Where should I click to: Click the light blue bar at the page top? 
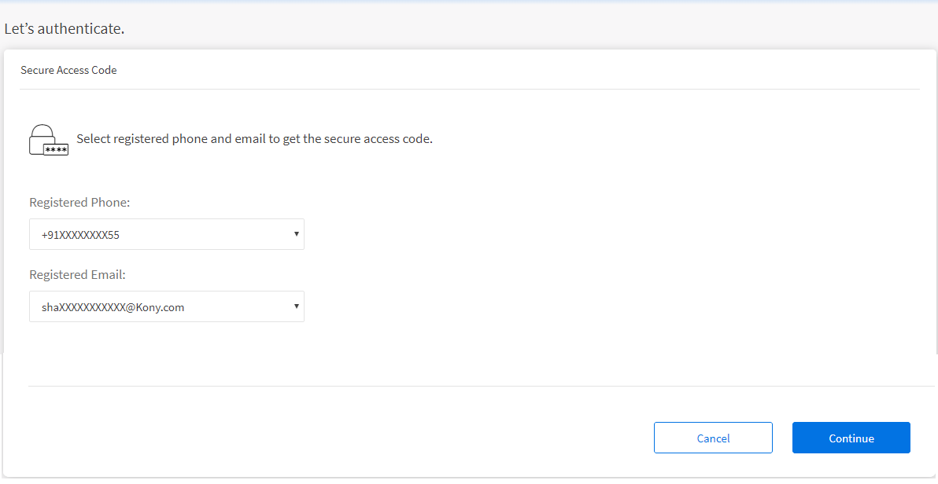click(469, 2)
